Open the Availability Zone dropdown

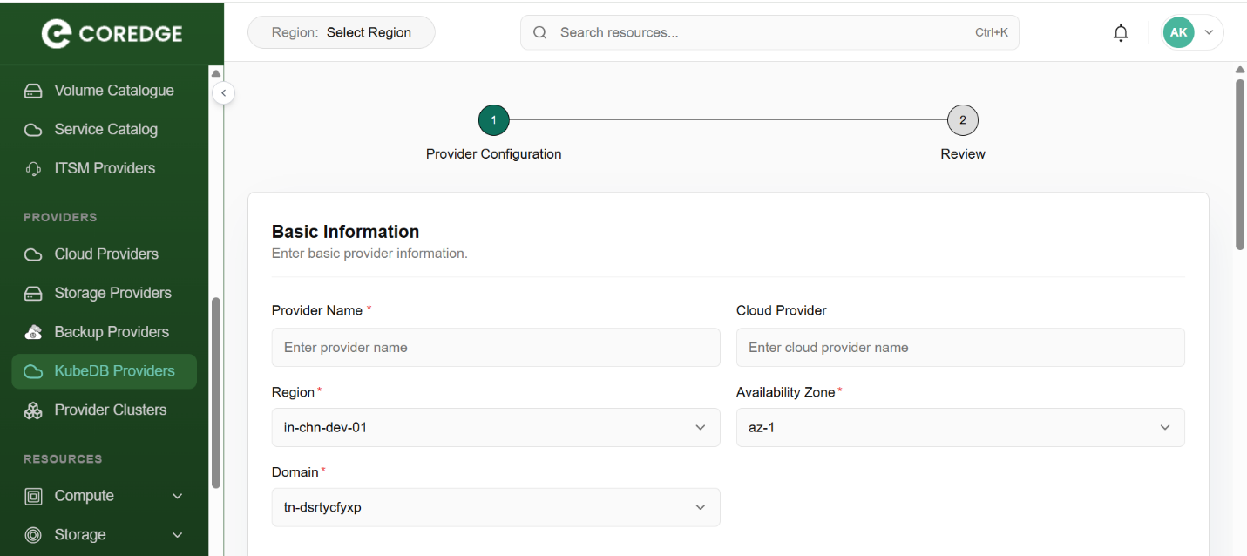[x=959, y=428]
